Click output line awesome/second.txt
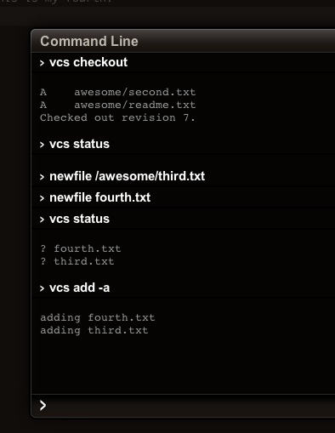This screenshot has height=433, width=335. (118, 92)
